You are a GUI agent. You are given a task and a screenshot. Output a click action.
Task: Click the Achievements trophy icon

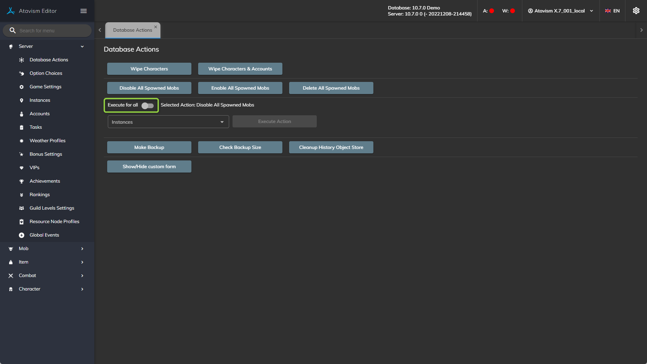click(22, 181)
